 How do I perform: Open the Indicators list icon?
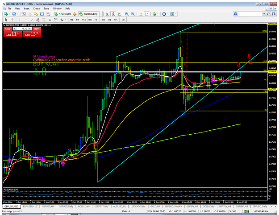click(x=154, y=14)
